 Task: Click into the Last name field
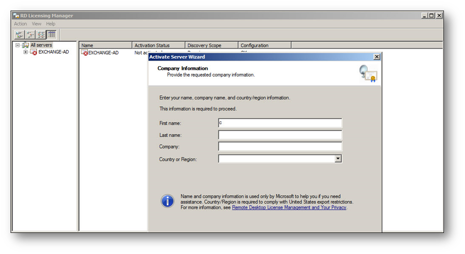coord(280,135)
